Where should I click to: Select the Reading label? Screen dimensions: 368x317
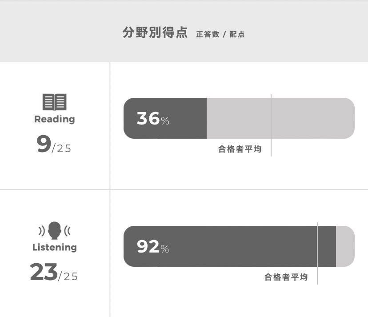click(x=55, y=119)
